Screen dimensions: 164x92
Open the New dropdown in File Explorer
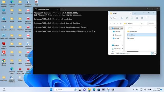(114, 18)
